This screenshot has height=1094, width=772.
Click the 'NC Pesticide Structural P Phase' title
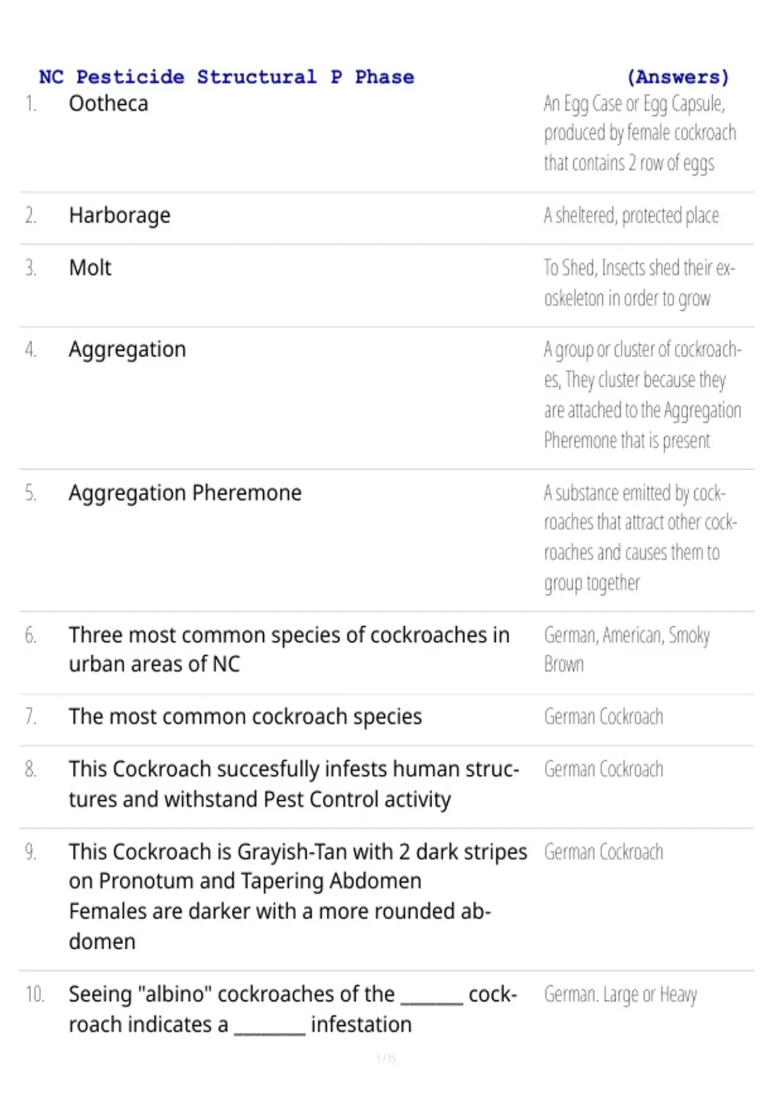pos(226,77)
